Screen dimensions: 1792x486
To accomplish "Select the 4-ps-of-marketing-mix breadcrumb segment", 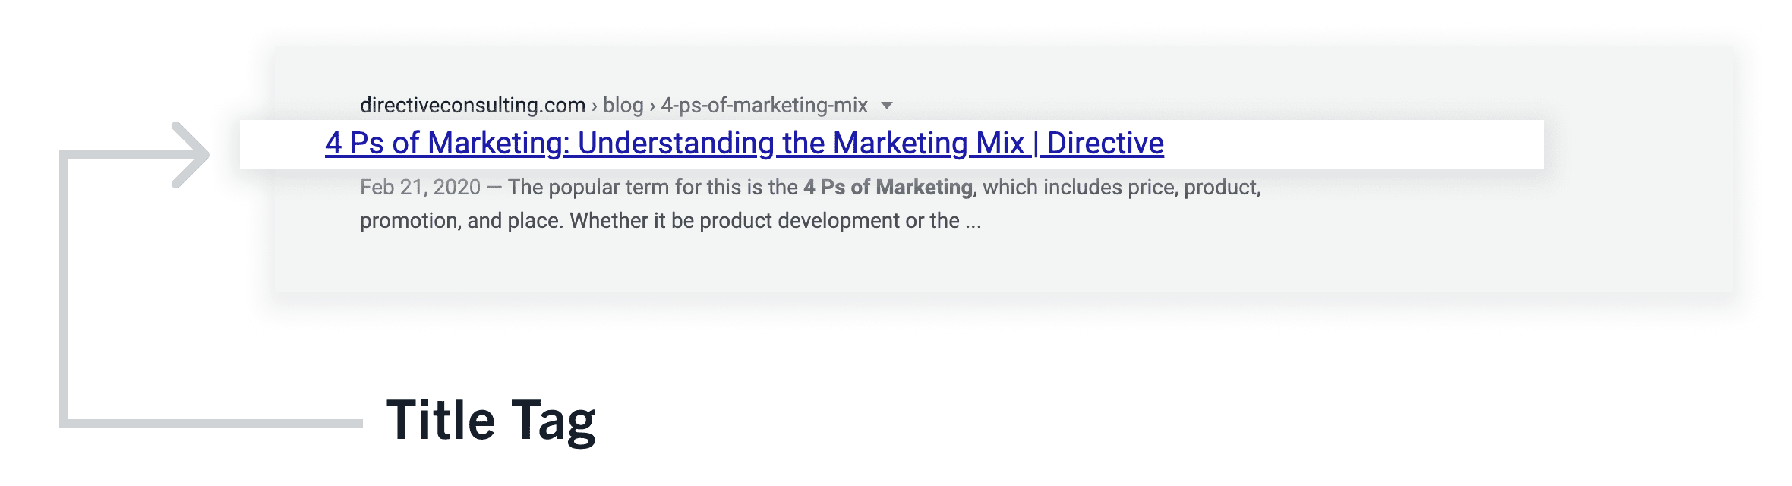I will point(764,105).
